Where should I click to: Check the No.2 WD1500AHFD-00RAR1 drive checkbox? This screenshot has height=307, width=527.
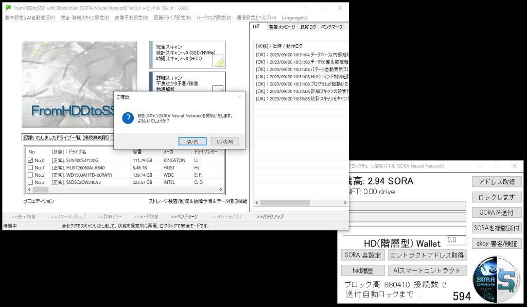pos(30,175)
